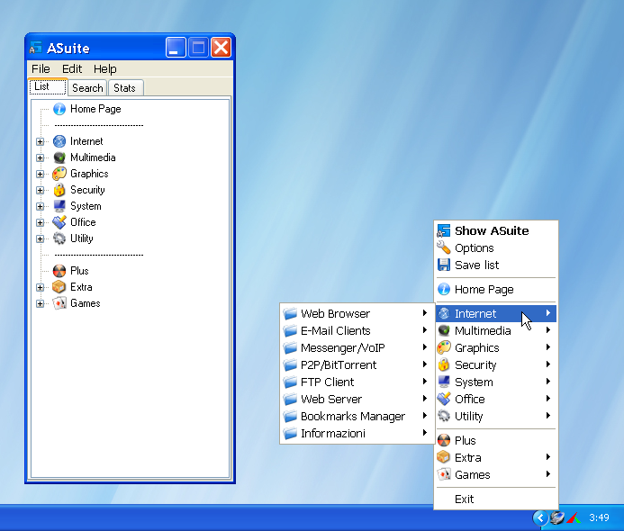The image size is (624, 531).
Task: Click the Office icon in tree list
Action: tap(59, 222)
